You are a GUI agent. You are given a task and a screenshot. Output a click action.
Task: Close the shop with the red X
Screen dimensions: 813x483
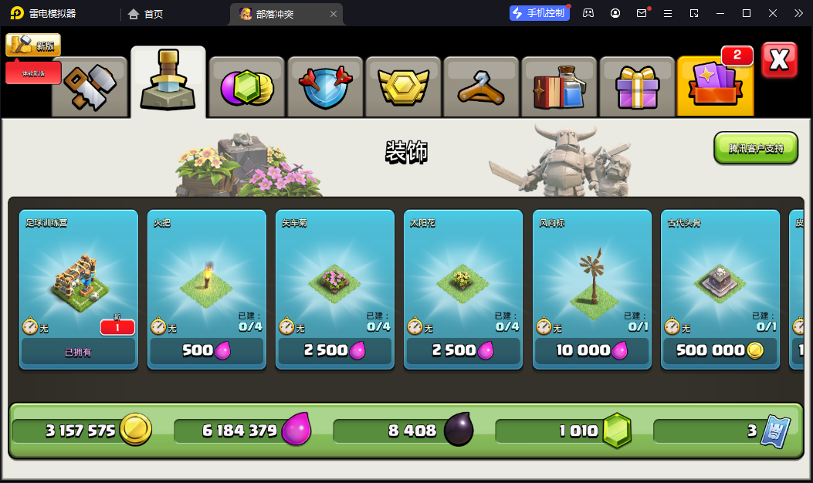(x=779, y=60)
